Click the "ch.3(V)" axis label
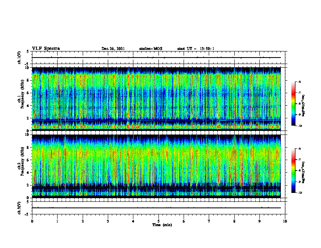Image resolution: width=321 pixels, height=248 pixels. tap(19, 208)
